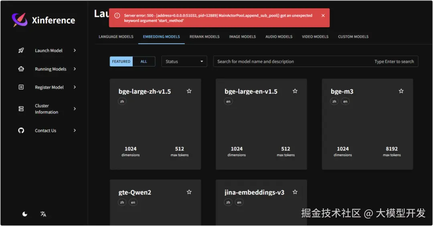Open the jina-embeddings-v3 model card
This screenshot has height=226, width=433.
pos(261,202)
